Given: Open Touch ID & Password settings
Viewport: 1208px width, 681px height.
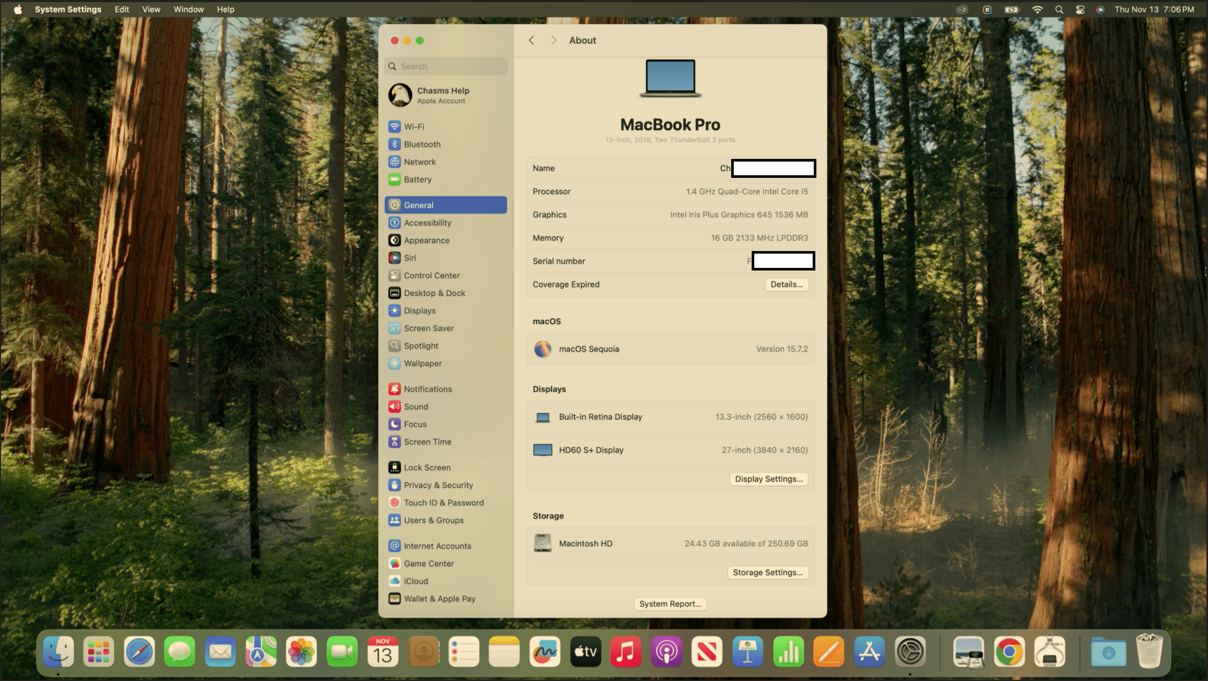Looking at the screenshot, I should click(443, 503).
